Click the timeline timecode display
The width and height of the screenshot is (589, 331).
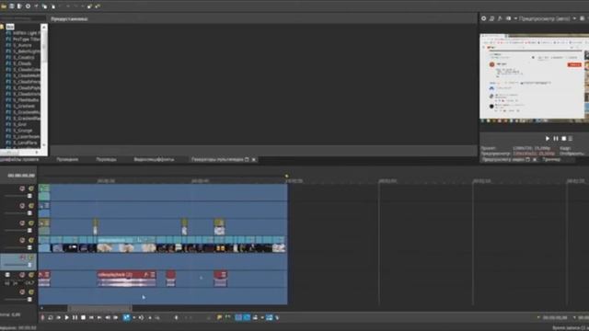coord(21,176)
